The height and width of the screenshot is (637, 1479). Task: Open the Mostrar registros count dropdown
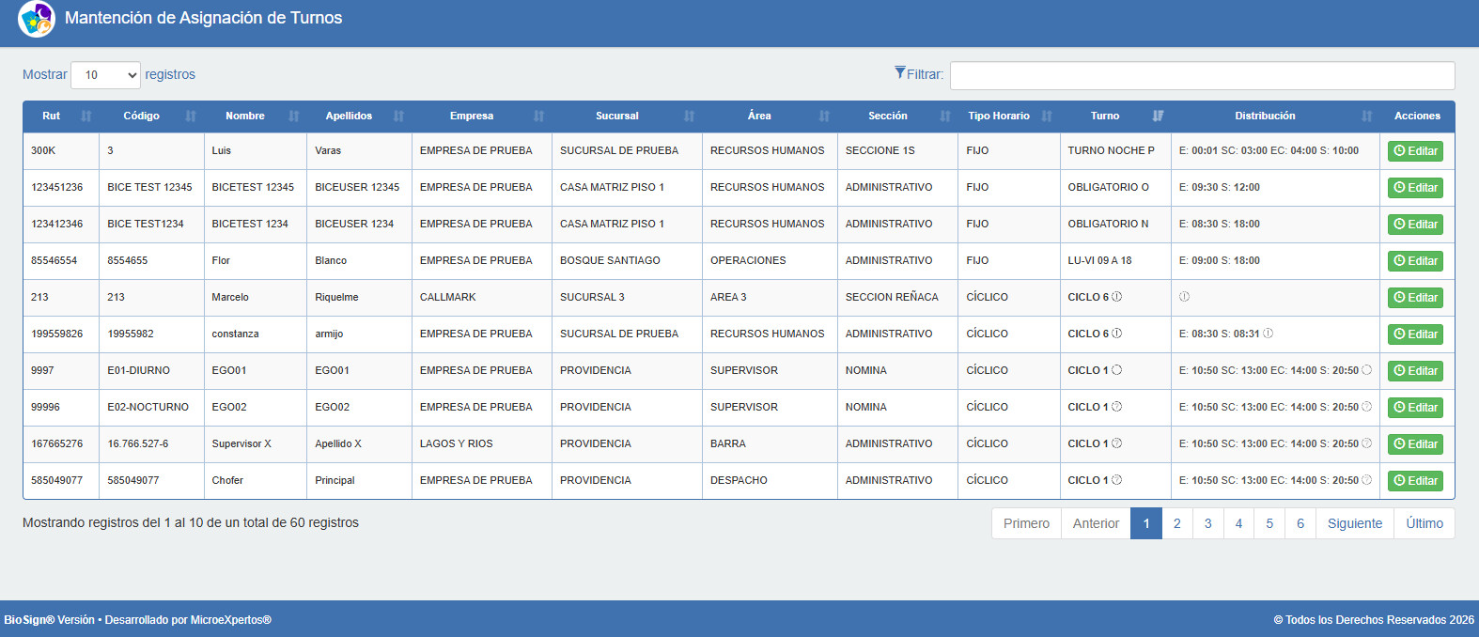point(105,75)
